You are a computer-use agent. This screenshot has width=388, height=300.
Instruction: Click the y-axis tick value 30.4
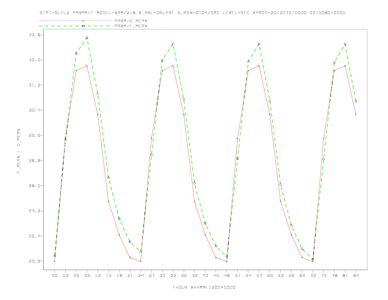[34, 110]
